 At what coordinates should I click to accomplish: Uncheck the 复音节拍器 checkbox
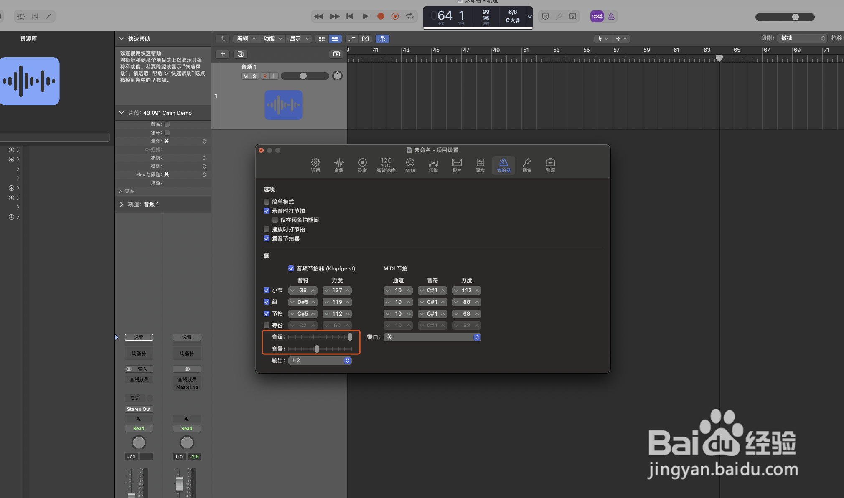pos(267,238)
